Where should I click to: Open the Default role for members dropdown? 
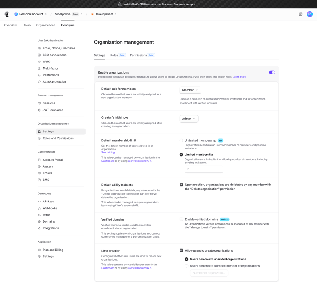point(189,90)
